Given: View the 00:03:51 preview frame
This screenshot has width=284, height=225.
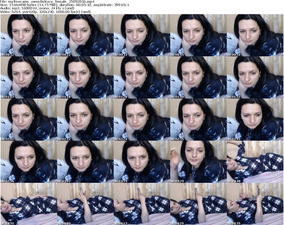Looking at the screenshot, I should coord(29,204).
